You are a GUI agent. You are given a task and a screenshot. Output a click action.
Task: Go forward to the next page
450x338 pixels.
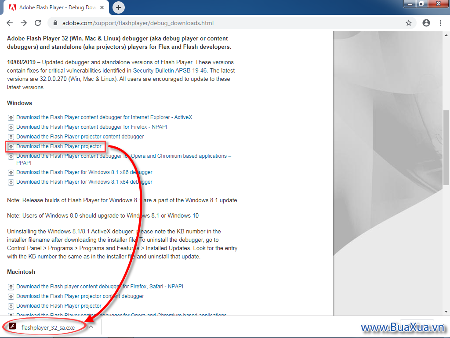(x=24, y=23)
